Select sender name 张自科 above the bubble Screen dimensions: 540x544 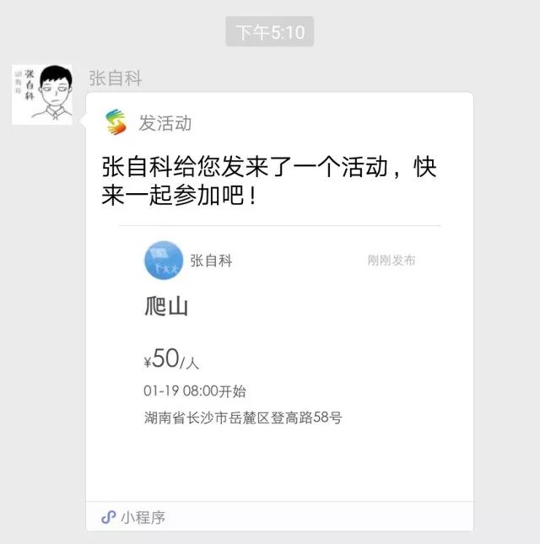(116, 78)
